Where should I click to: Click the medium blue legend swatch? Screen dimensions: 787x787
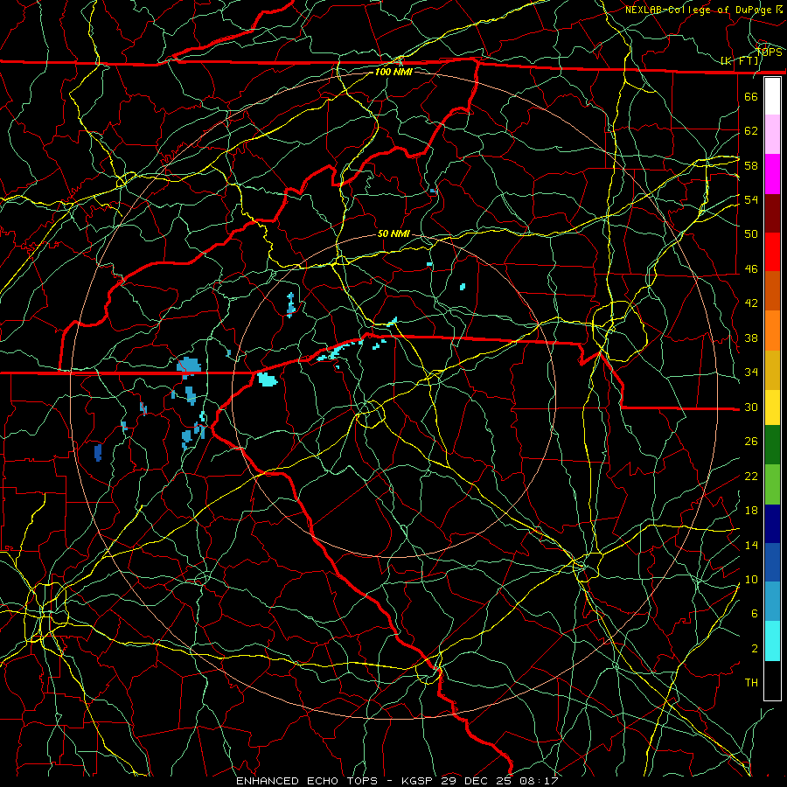(772, 562)
